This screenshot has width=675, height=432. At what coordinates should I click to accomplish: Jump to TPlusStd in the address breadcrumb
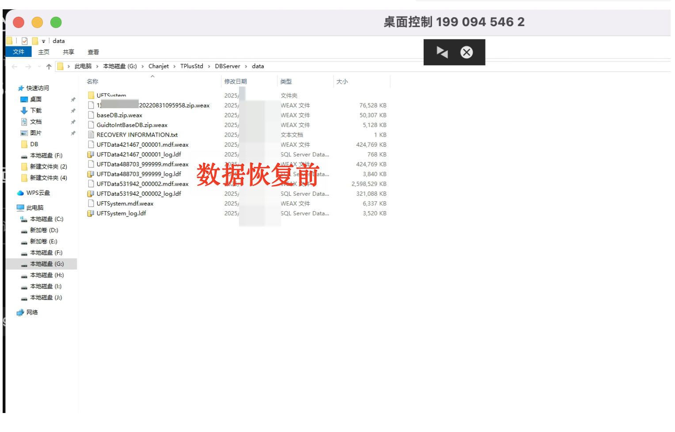192,66
